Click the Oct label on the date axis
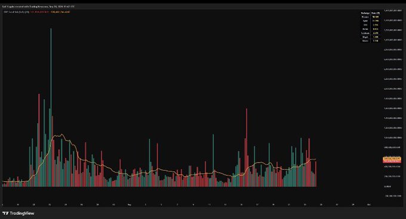Viewport: 406px width, 219px height. pyautogui.click(x=369, y=205)
